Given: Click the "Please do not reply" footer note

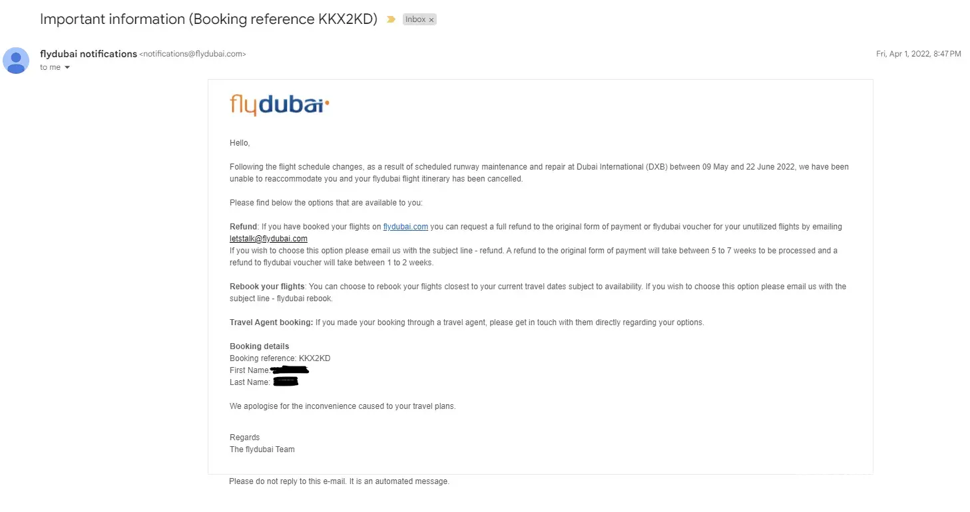Looking at the screenshot, I should click(x=339, y=481).
